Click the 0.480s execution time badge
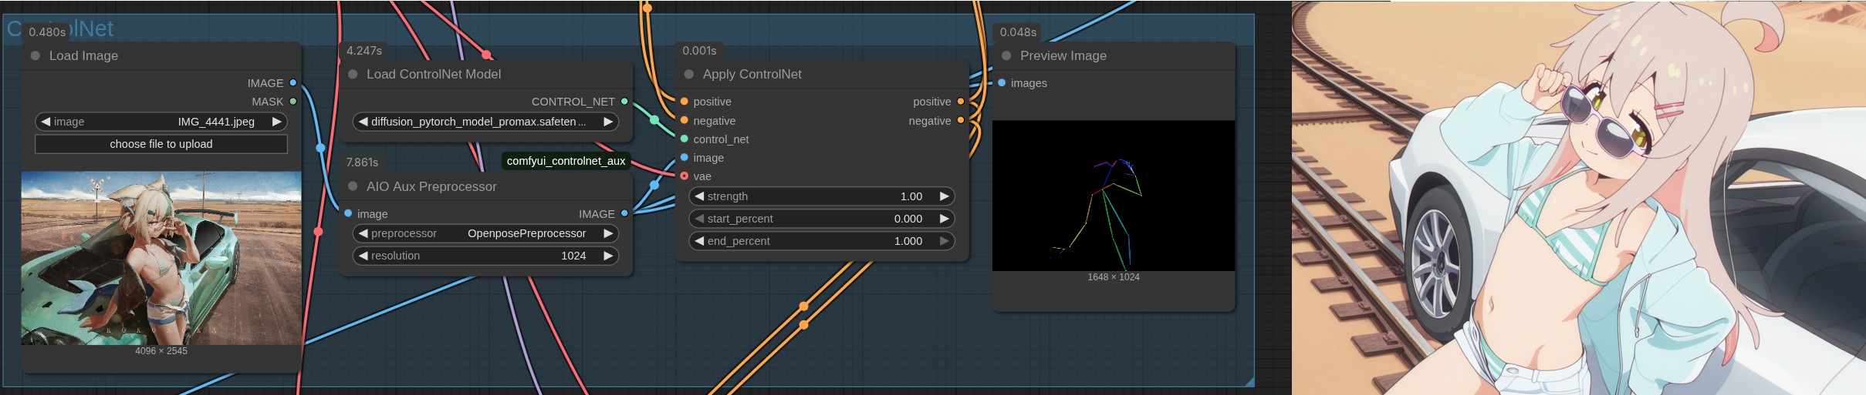Image resolution: width=1866 pixels, height=395 pixels. pyautogui.click(x=47, y=32)
